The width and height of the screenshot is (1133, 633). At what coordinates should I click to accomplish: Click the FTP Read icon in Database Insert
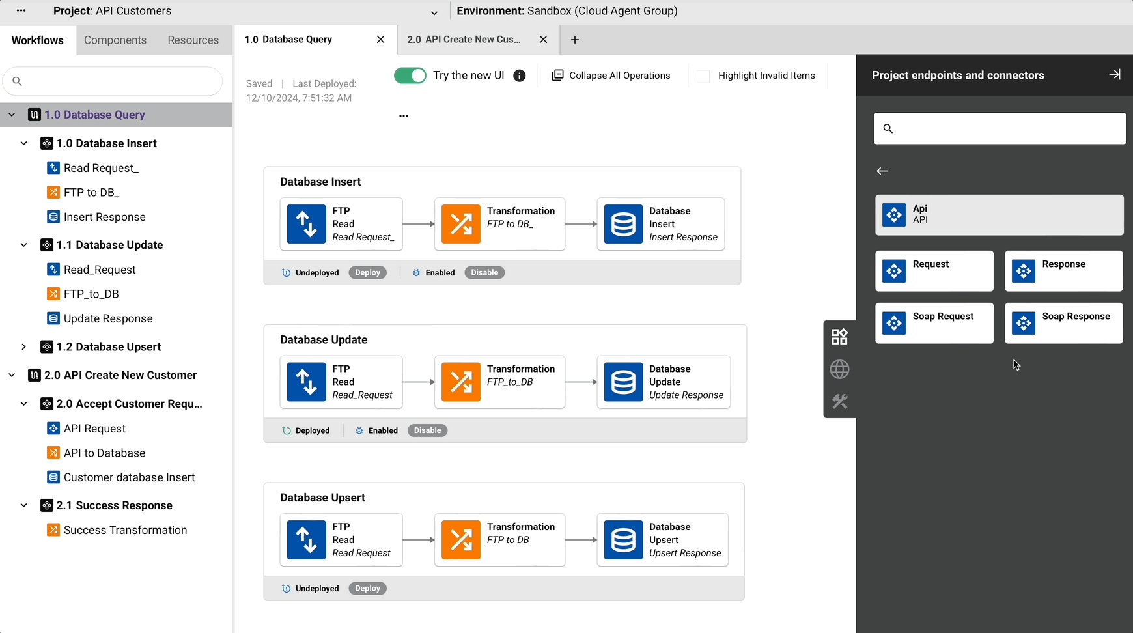pyautogui.click(x=306, y=224)
